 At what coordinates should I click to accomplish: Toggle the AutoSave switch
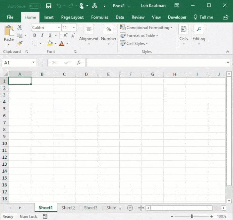[34, 6]
